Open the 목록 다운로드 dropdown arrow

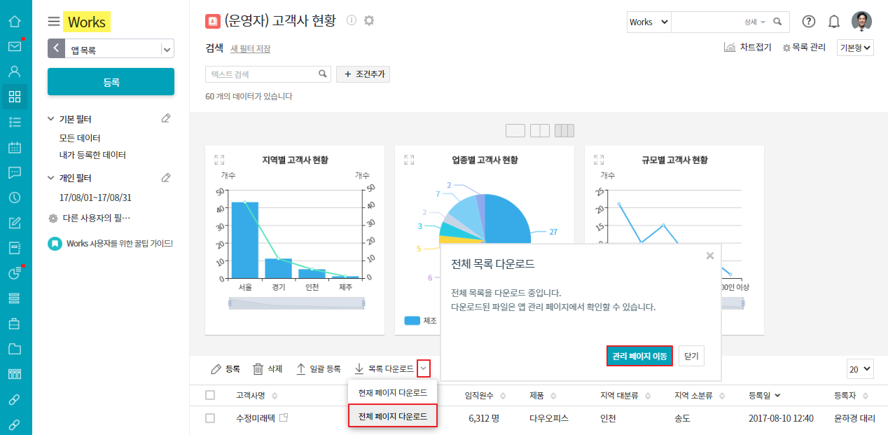point(424,368)
